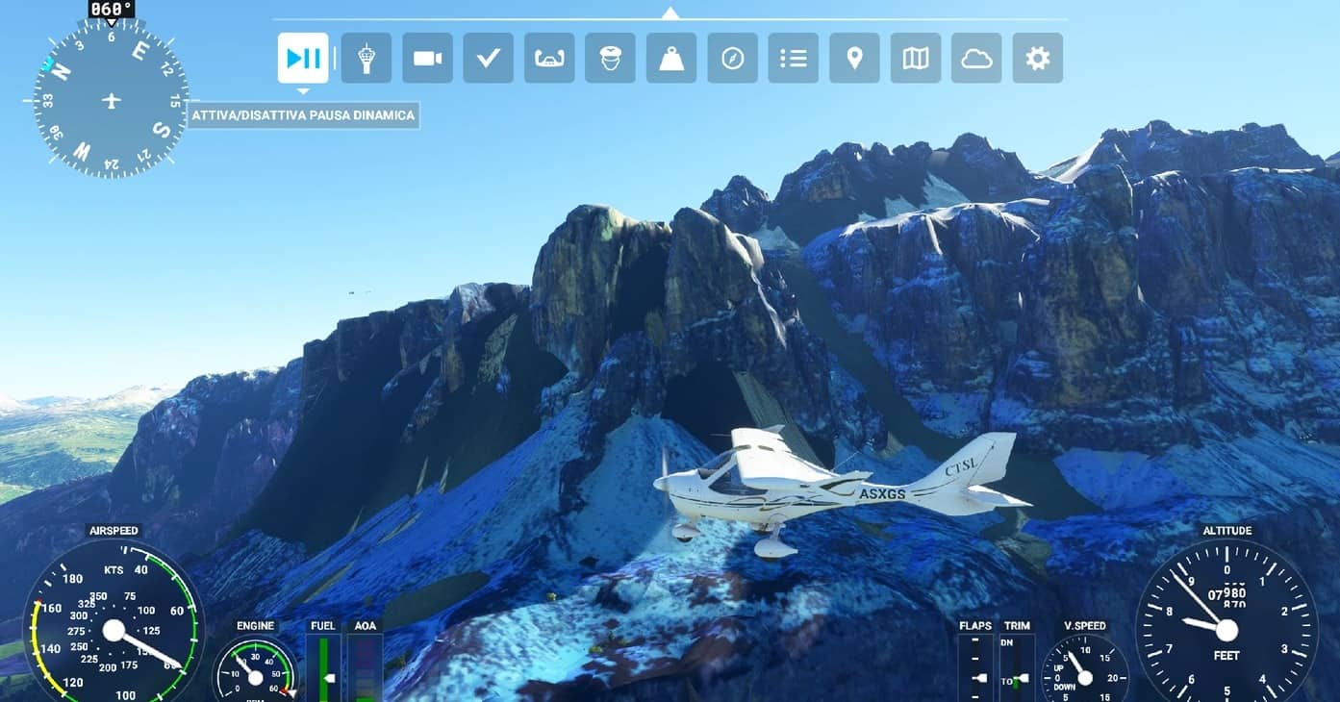1340x702 pixels.
Task: Click the small arrow below the pause icon
Action: coord(303,91)
